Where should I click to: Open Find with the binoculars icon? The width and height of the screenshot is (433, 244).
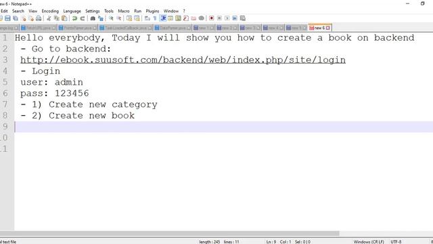pyautogui.click(x=93, y=18)
